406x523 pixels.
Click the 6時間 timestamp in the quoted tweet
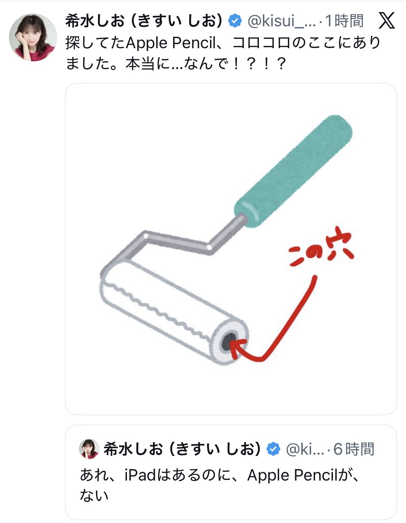tap(354, 449)
